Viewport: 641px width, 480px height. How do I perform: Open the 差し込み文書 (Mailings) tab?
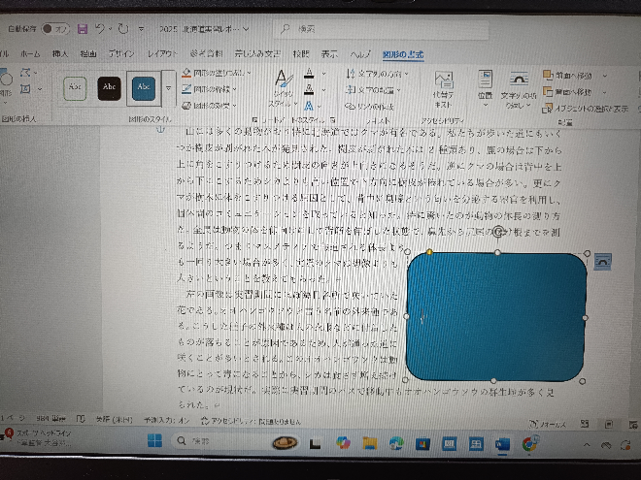click(x=257, y=54)
